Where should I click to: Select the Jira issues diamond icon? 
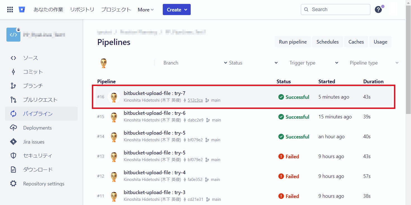pyautogui.click(x=13, y=142)
